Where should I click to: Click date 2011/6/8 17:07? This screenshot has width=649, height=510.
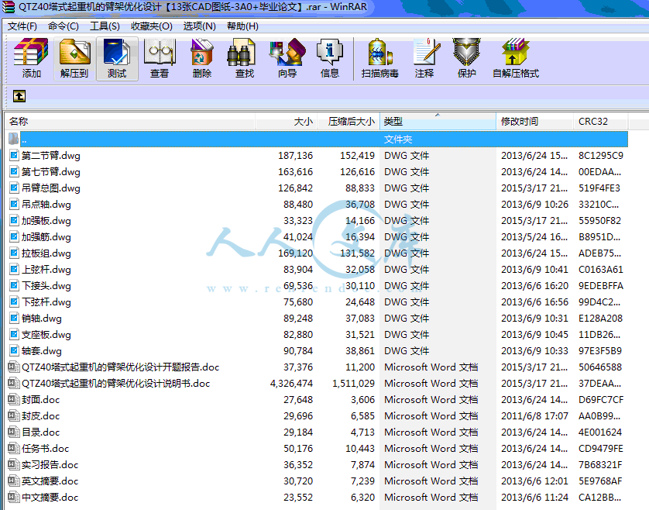click(x=534, y=416)
